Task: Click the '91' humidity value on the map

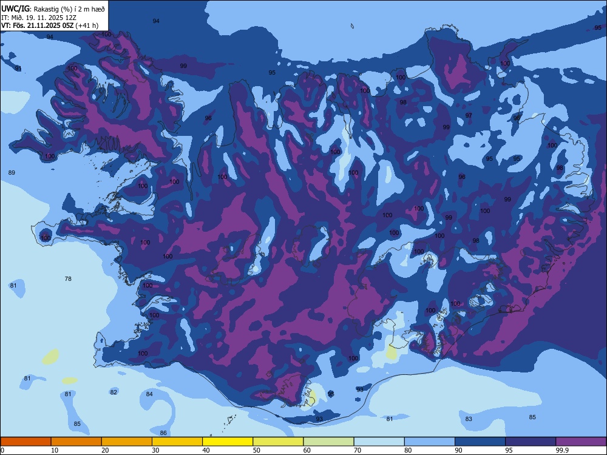Action: (18, 69)
